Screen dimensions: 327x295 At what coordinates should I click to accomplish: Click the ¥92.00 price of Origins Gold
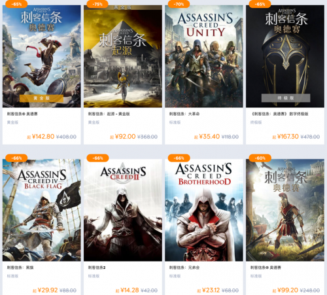point(125,137)
